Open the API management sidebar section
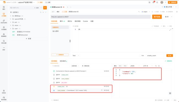The height and width of the screenshot is (102, 179). (4, 14)
